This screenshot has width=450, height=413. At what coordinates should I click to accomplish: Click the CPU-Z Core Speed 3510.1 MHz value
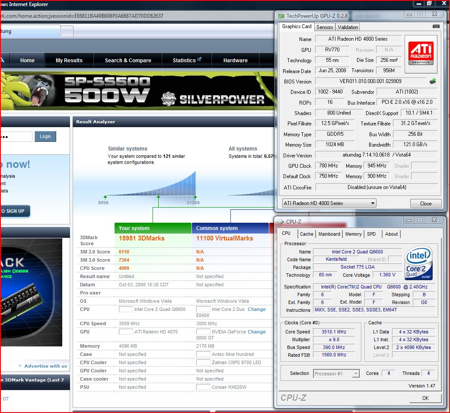(334, 332)
